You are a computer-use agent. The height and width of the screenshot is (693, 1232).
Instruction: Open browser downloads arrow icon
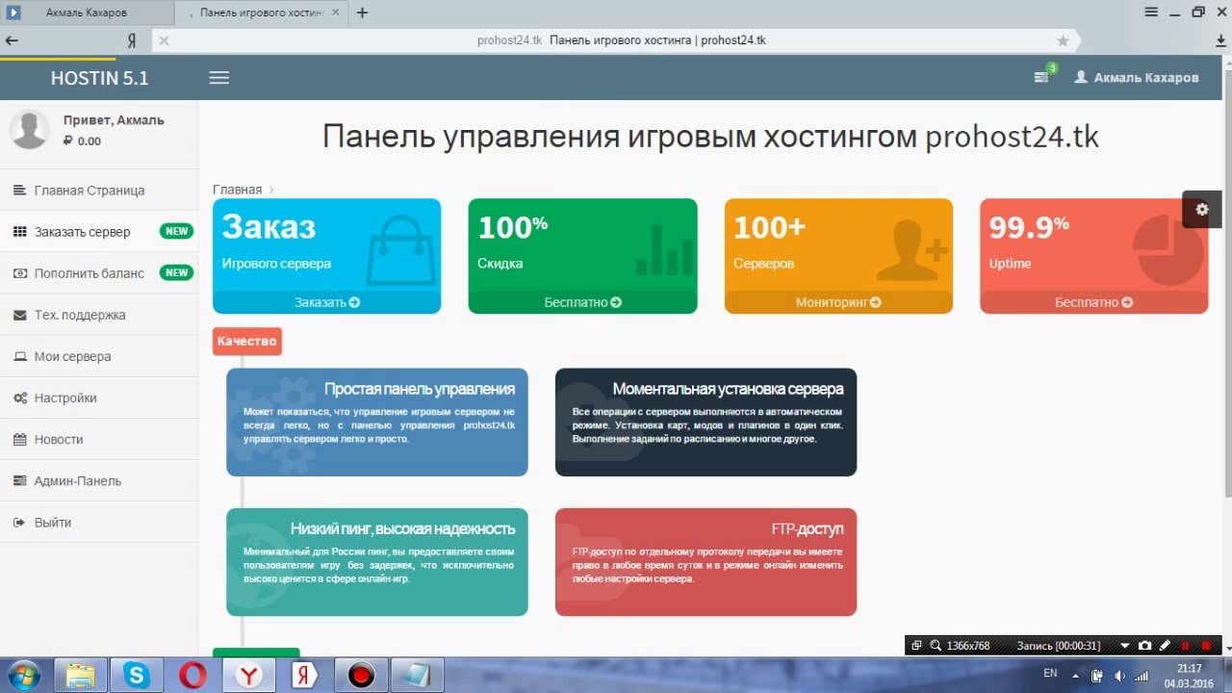pos(1220,40)
